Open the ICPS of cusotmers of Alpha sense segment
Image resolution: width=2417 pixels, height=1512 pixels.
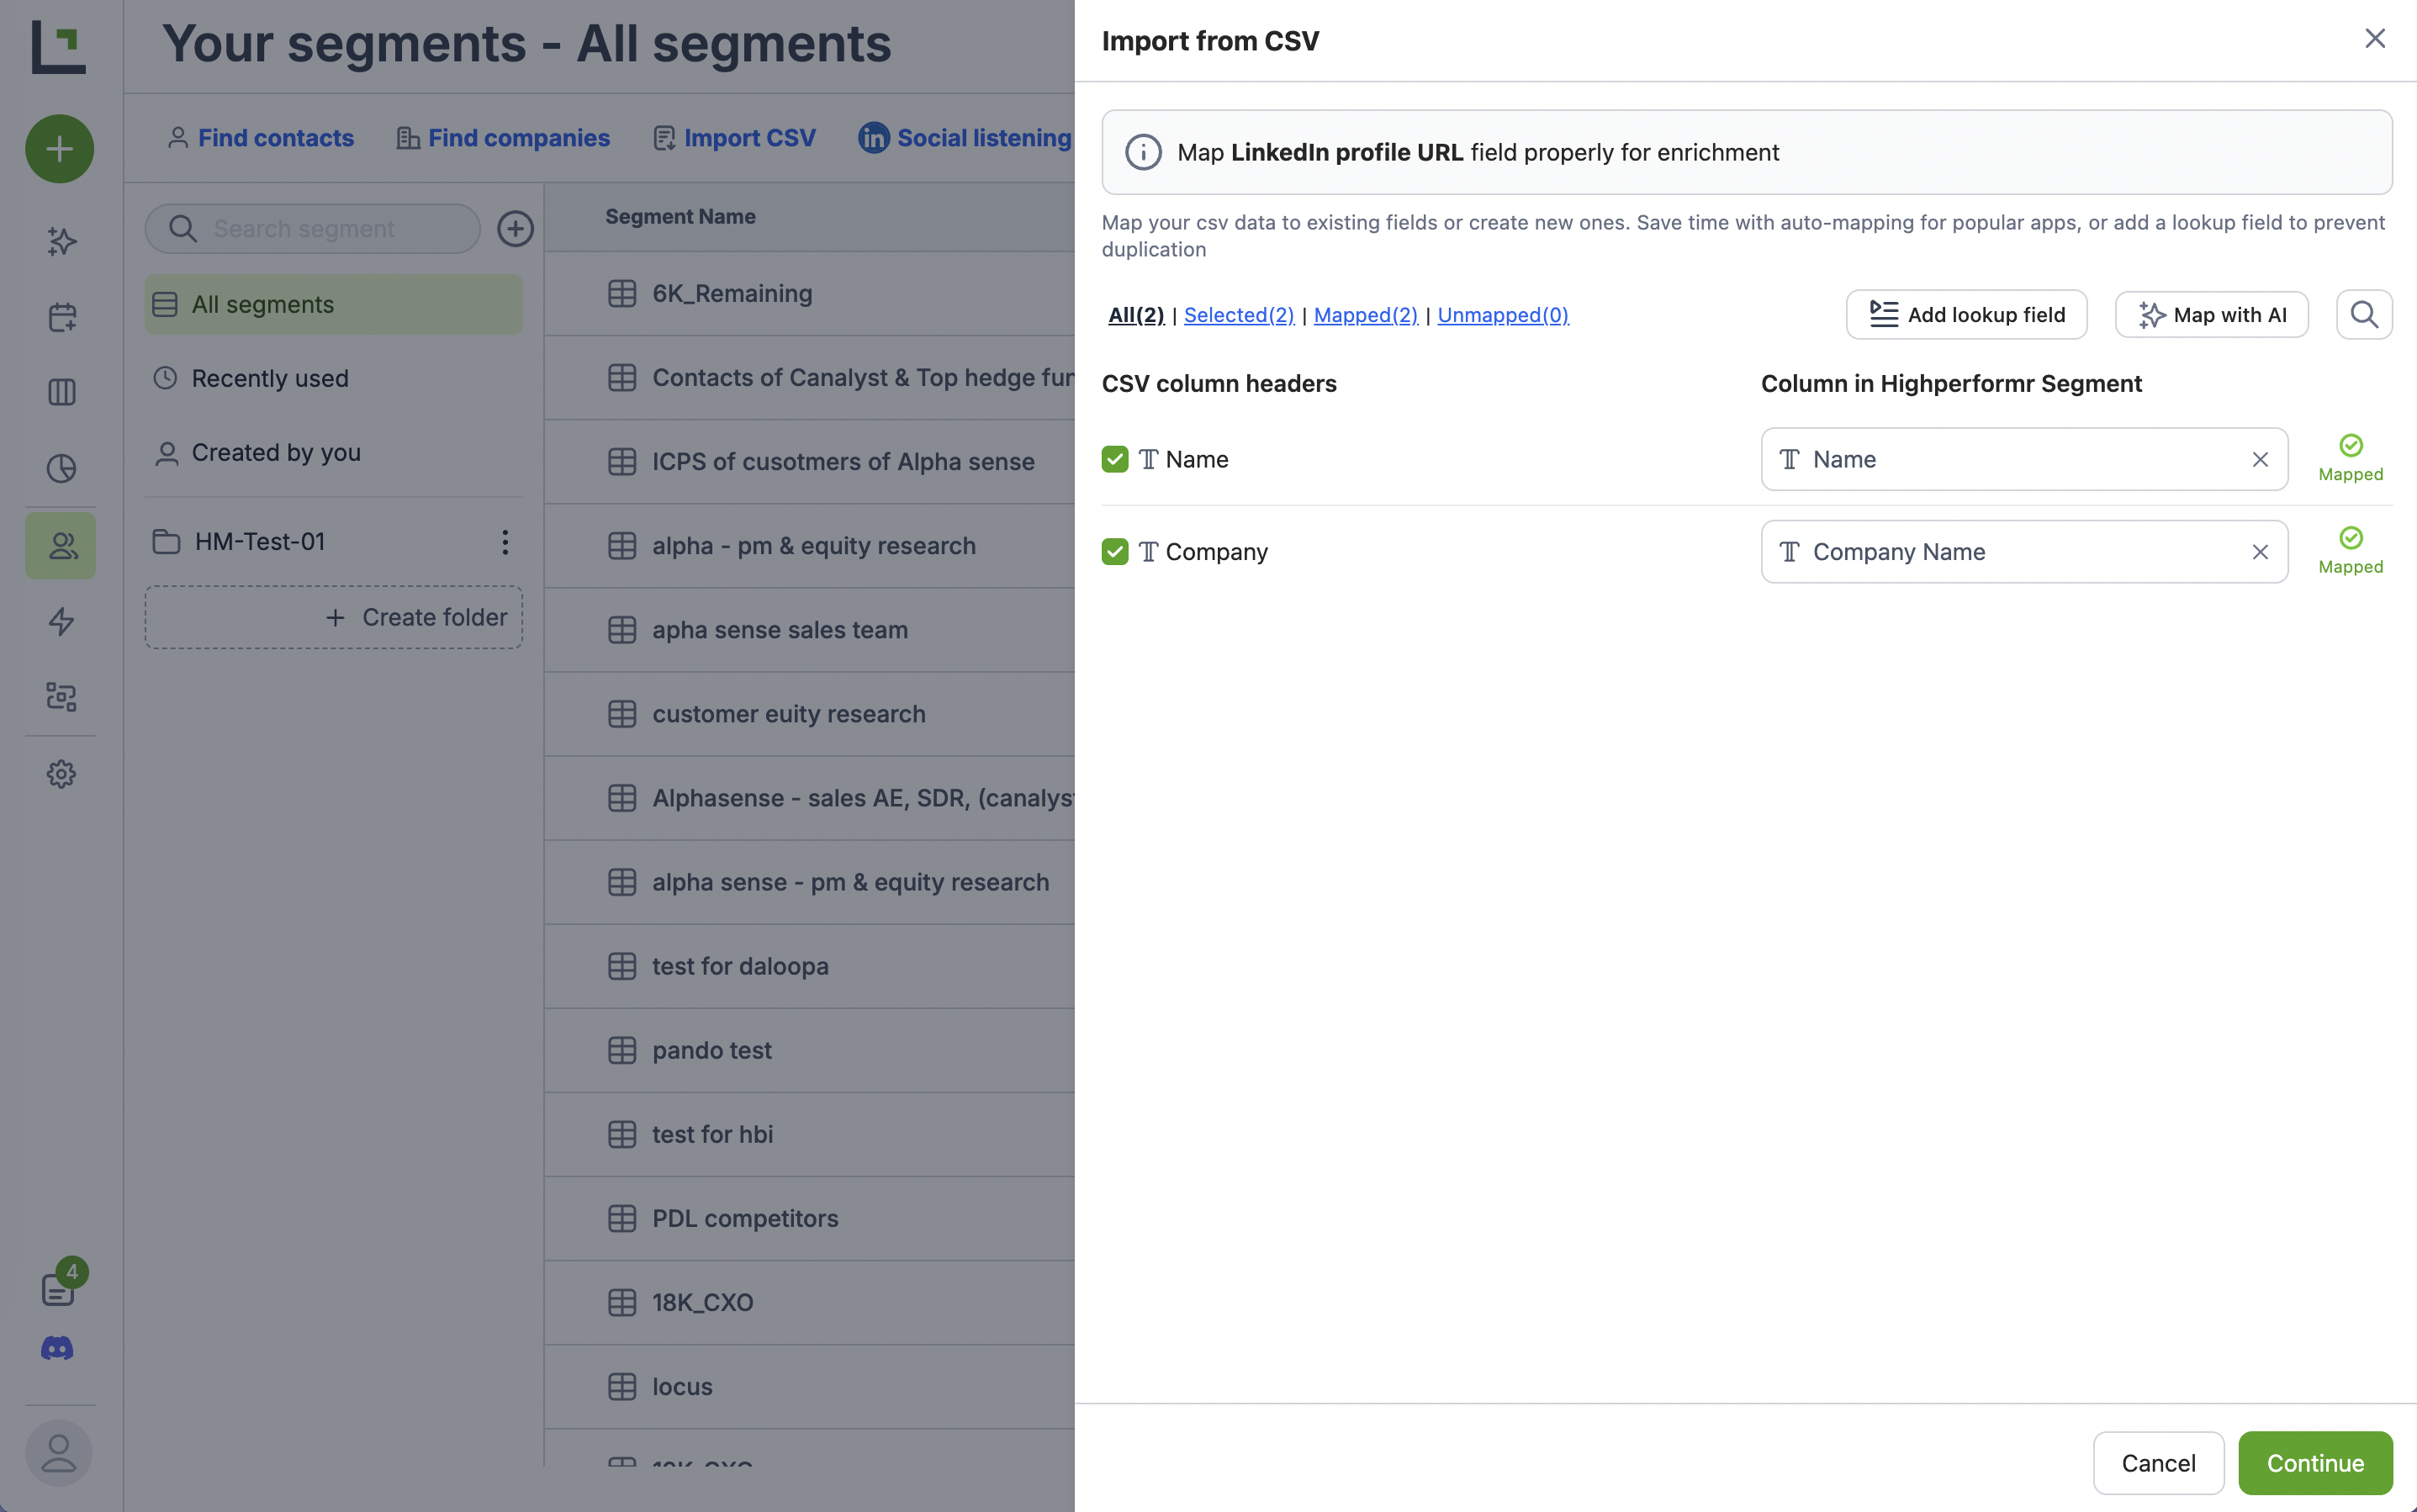(843, 462)
